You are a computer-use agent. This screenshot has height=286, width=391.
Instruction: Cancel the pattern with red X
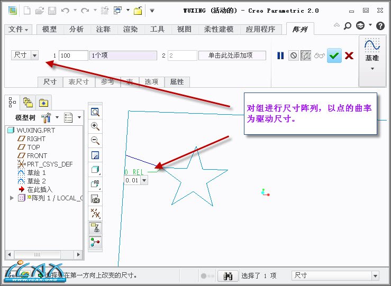click(x=349, y=56)
